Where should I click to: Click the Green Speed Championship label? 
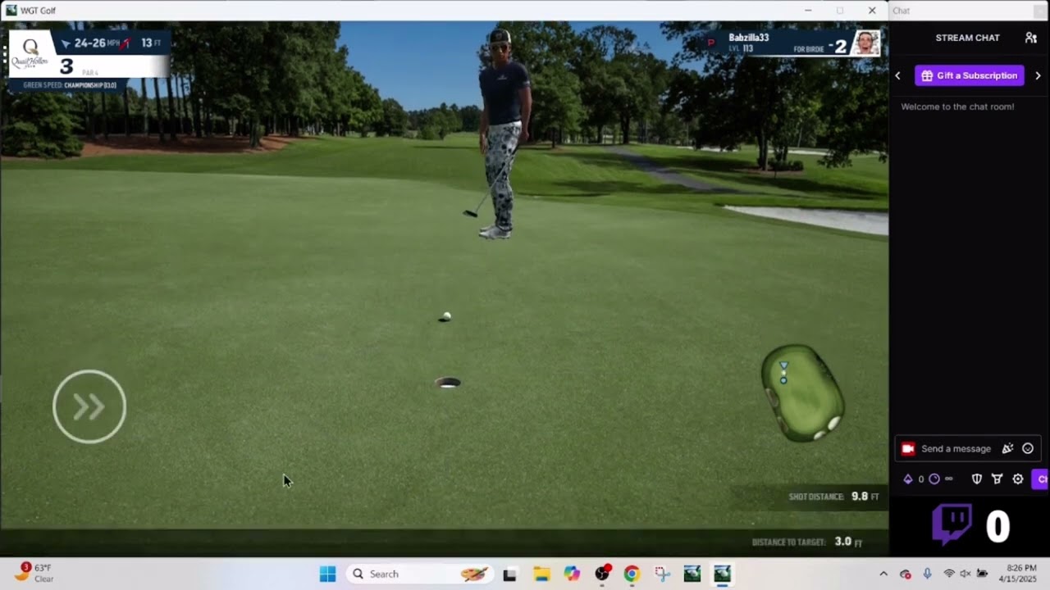point(70,85)
